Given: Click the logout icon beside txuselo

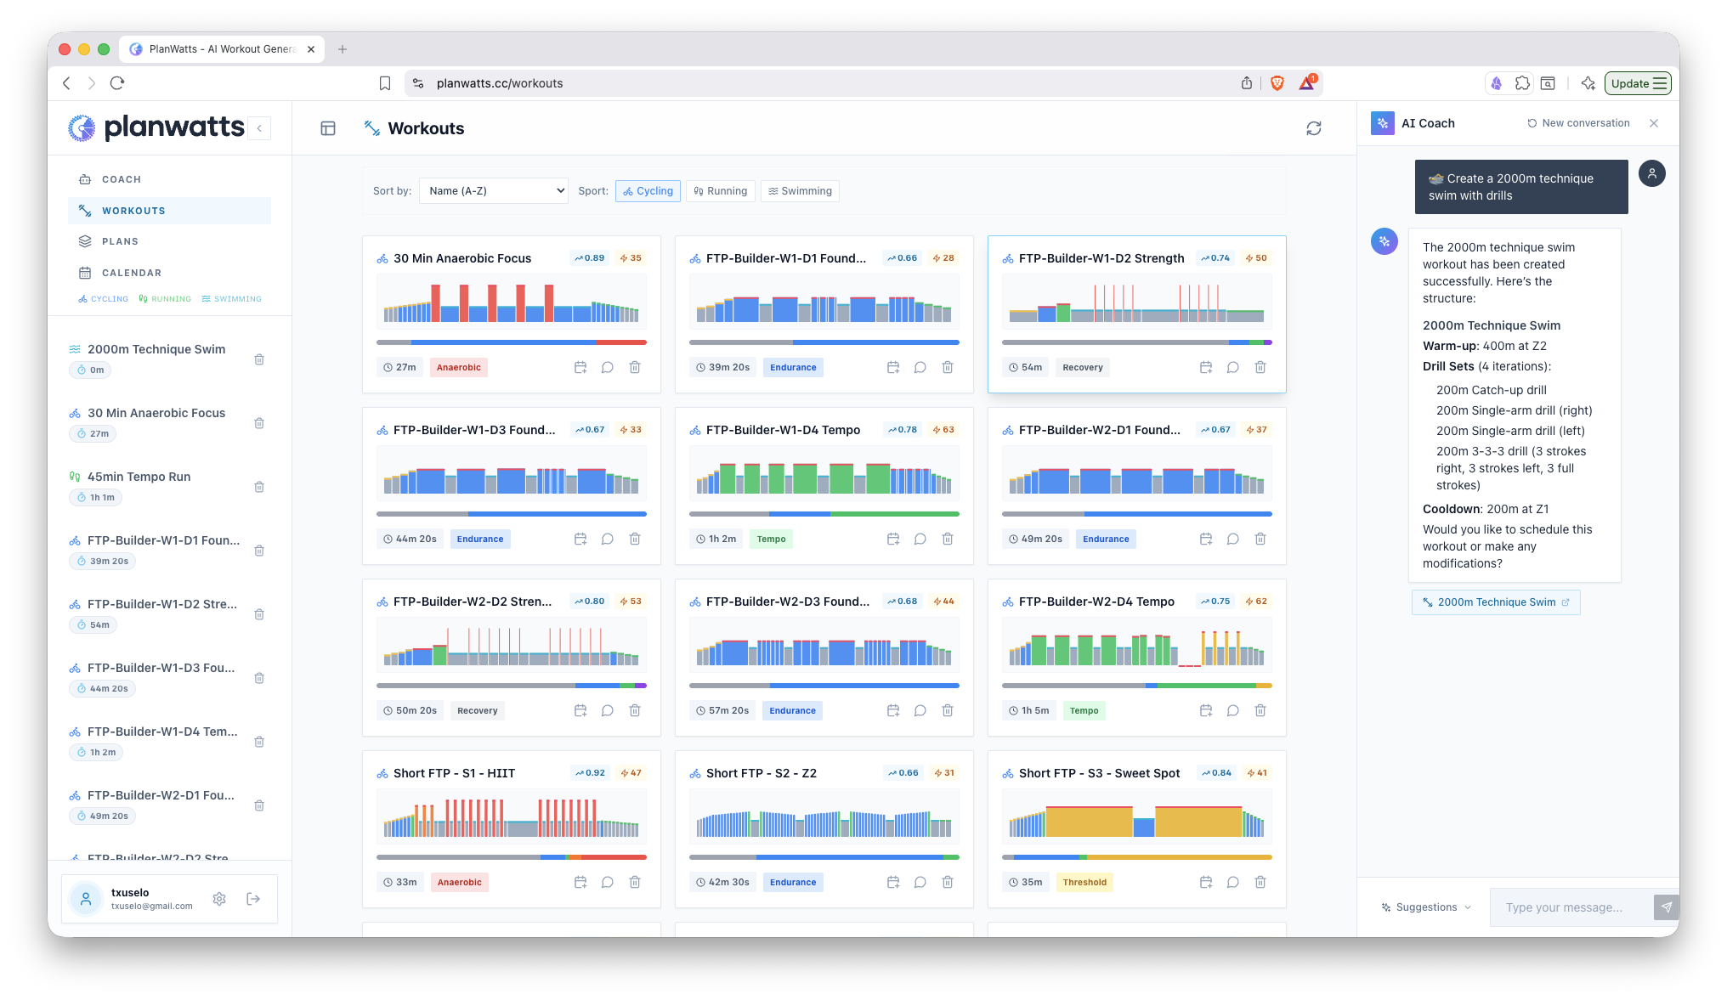Looking at the screenshot, I should tap(253, 899).
